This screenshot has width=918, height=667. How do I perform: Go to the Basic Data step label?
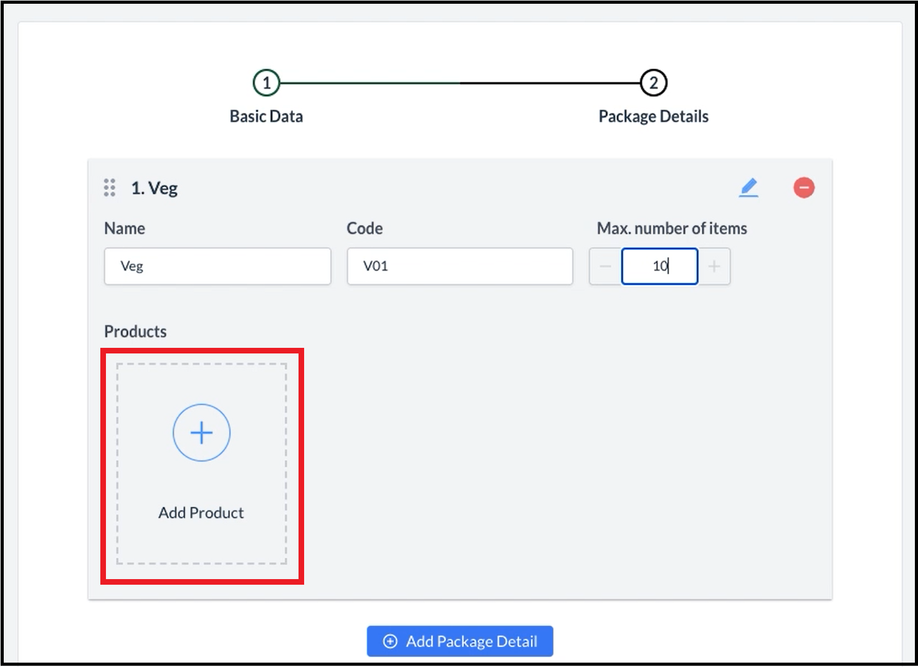pos(266,117)
